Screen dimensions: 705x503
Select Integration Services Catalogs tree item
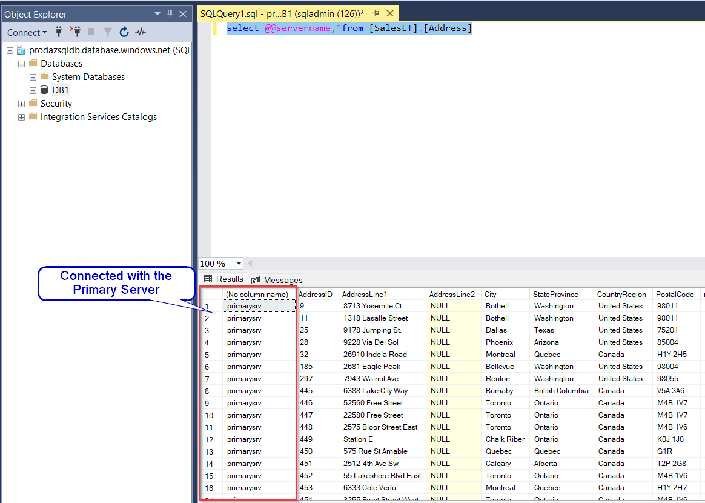point(99,117)
